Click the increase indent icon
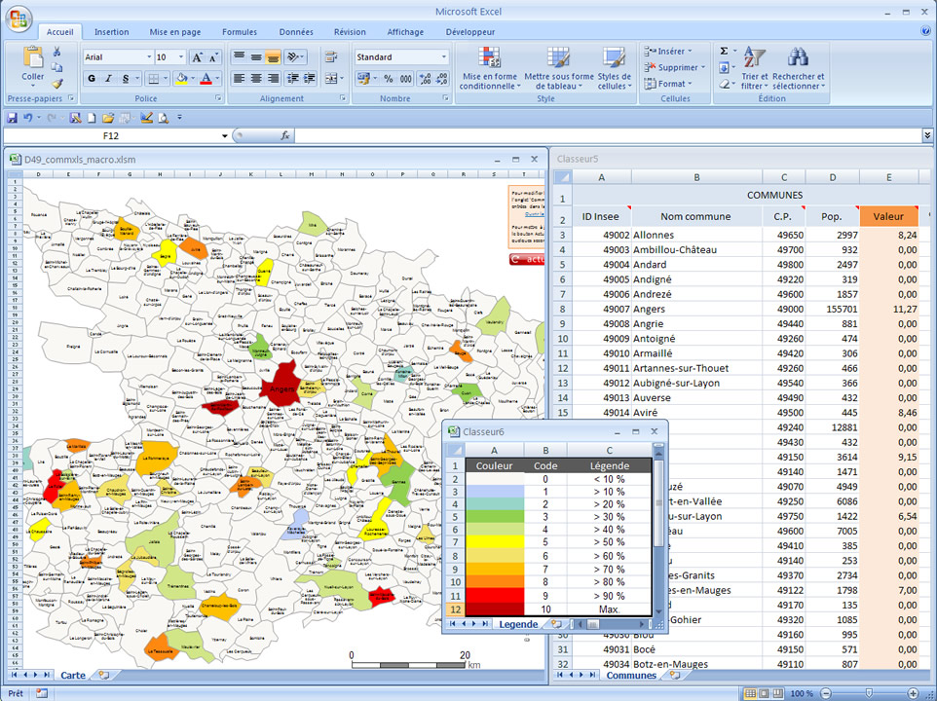Viewport: 937px width, 701px height. (x=309, y=78)
